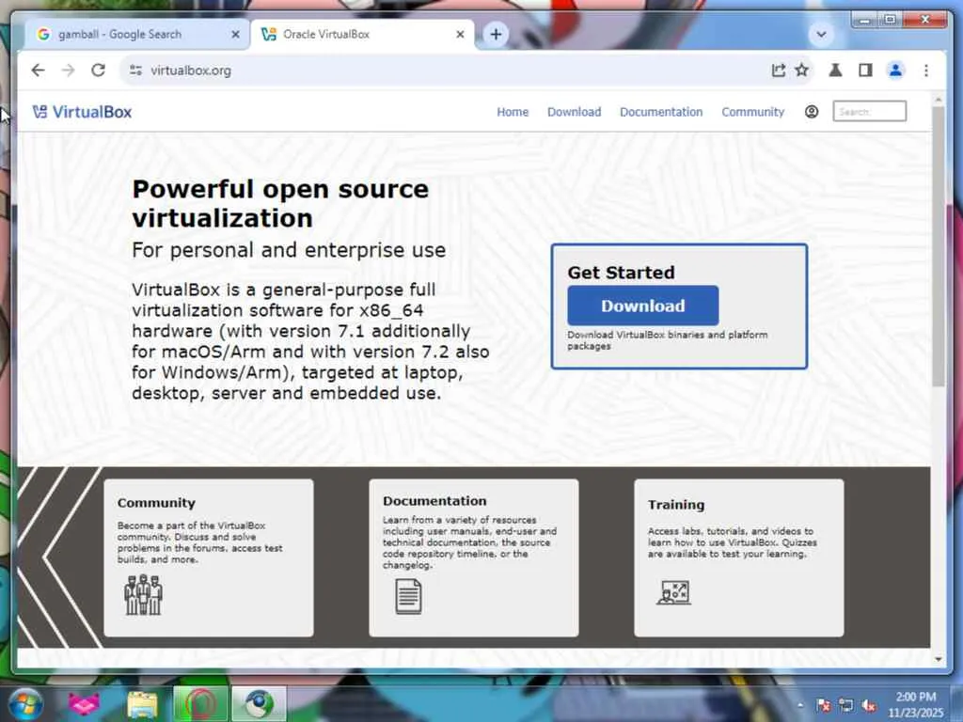Click 'For personal and enterprise use' text
Viewport: 963px width, 722px height.
pos(289,250)
